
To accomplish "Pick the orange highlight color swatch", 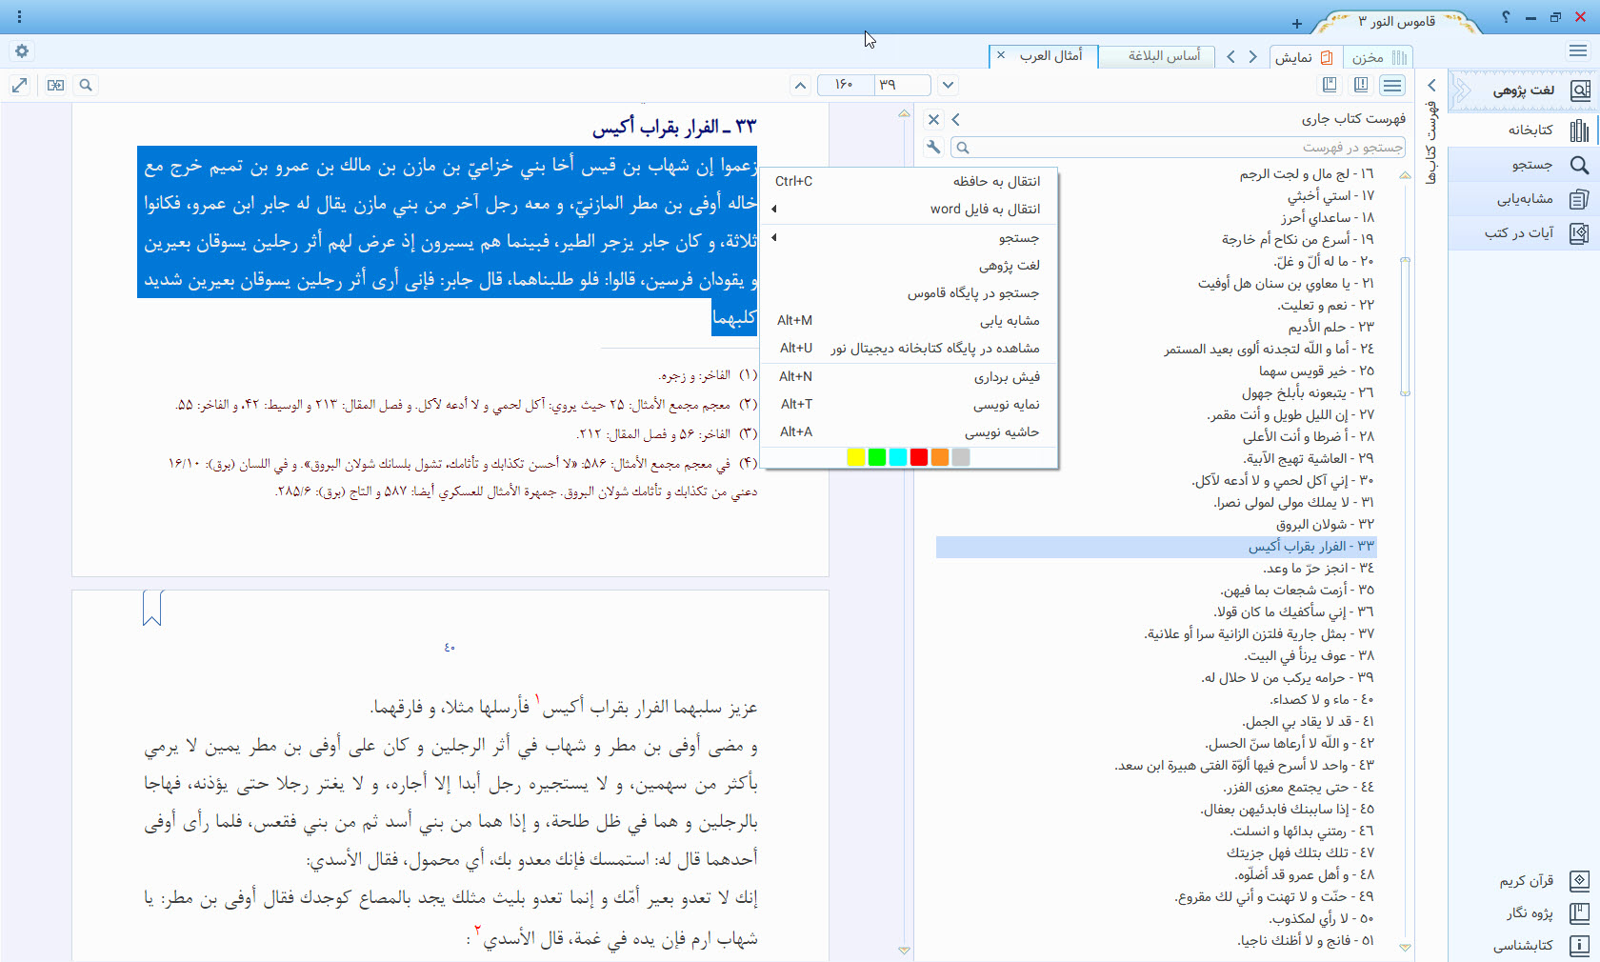I will coord(940,457).
